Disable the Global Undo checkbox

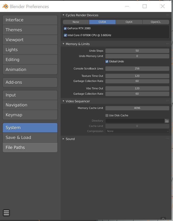pyautogui.click(x=107, y=61)
